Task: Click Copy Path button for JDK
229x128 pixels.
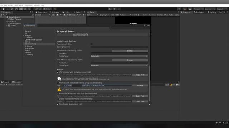Action: click(x=140, y=75)
